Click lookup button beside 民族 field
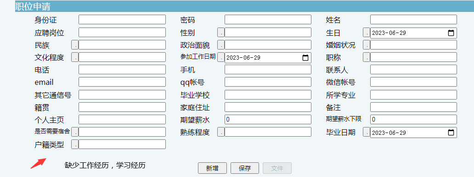 pyautogui.click(x=75, y=44)
